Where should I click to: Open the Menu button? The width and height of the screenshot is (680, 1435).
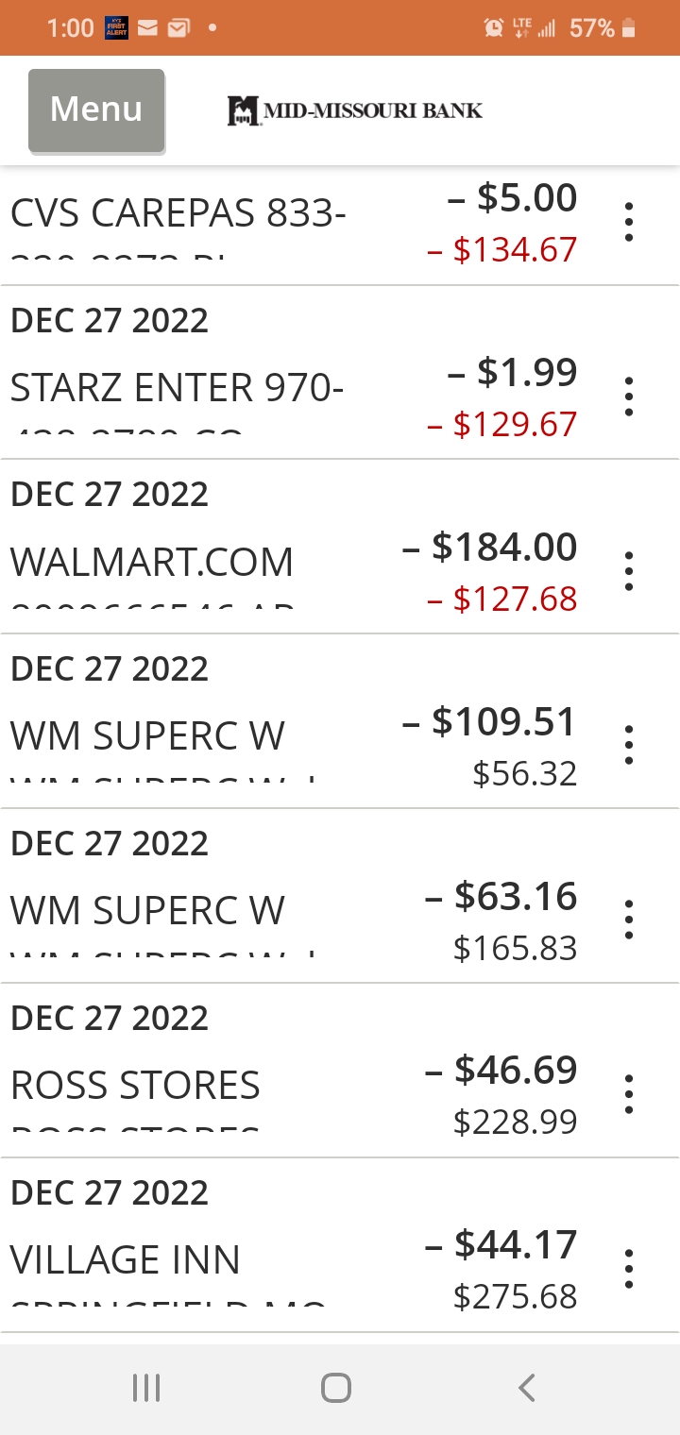[96, 110]
